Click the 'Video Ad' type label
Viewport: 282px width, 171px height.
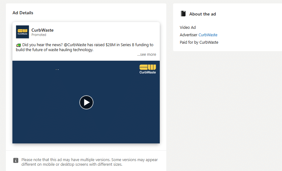188,28
